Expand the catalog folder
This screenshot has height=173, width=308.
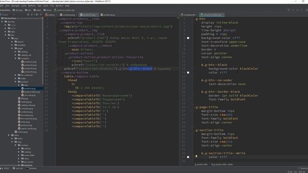click(15, 51)
